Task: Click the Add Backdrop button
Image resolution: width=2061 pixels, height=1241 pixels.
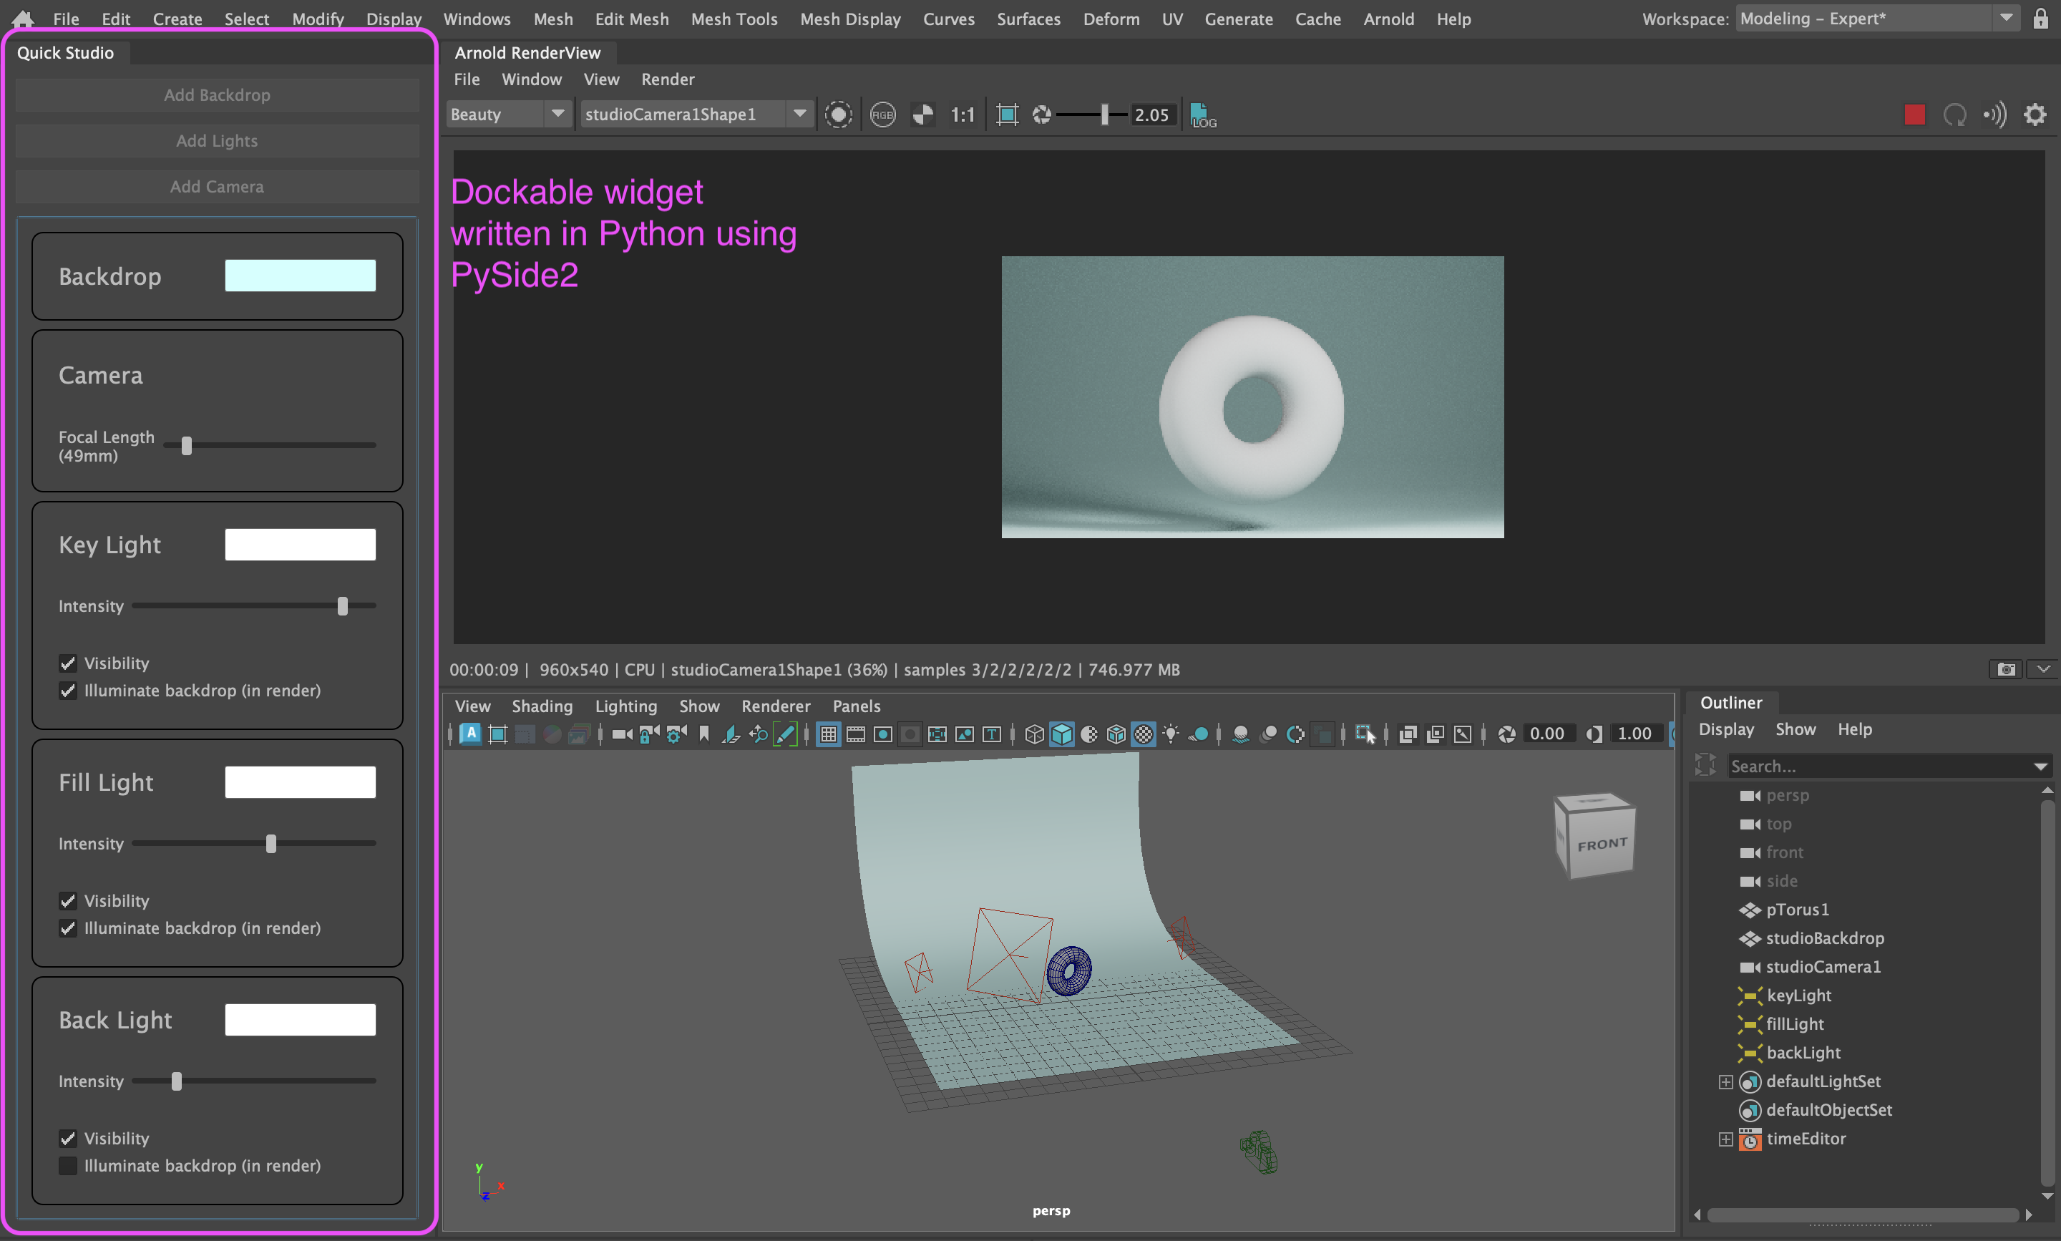Action: pos(217,94)
